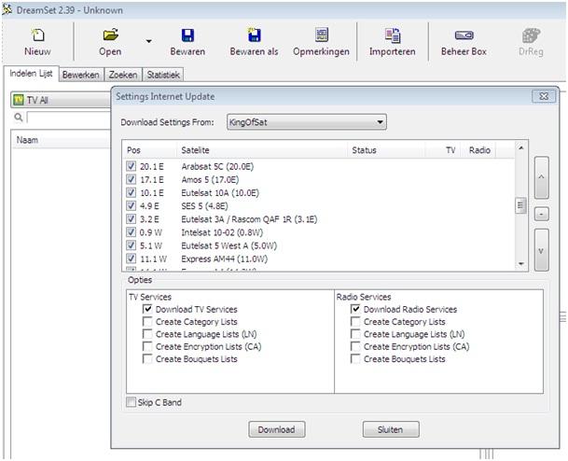Select the Intelsat 10-02 (0.8W) row
Image resolution: width=568 pixels, height=461 pixels.
(x=319, y=232)
